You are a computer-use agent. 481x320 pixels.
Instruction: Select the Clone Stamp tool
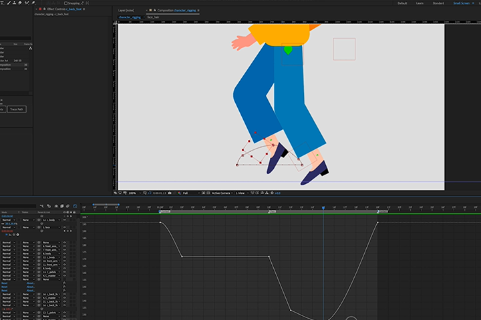click(14, 3)
